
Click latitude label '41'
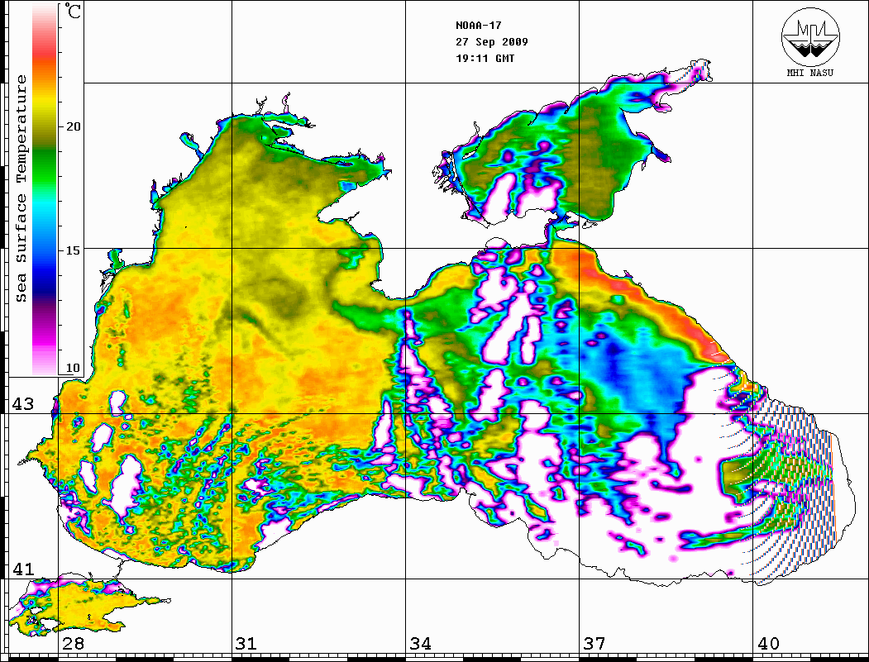[23, 569]
